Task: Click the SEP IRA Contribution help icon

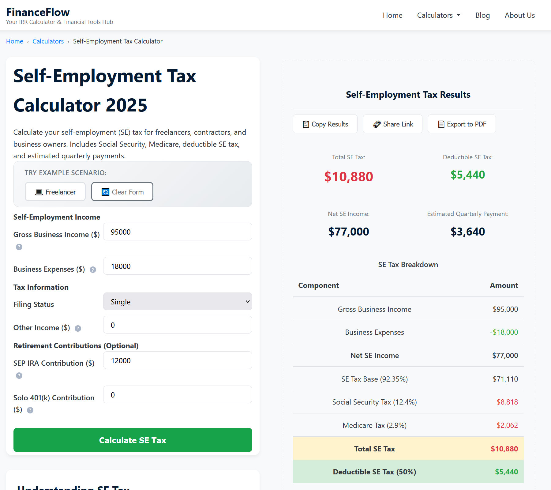Action: pyautogui.click(x=19, y=375)
